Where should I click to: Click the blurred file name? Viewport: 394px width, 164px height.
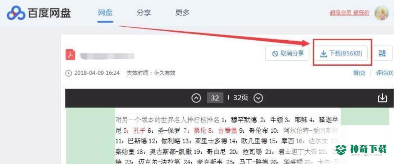coord(107,56)
